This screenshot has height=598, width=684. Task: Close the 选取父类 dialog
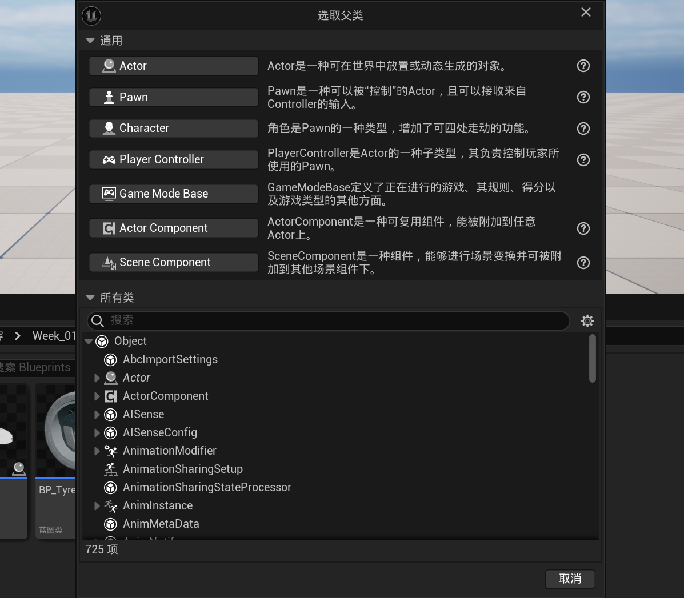pos(586,12)
